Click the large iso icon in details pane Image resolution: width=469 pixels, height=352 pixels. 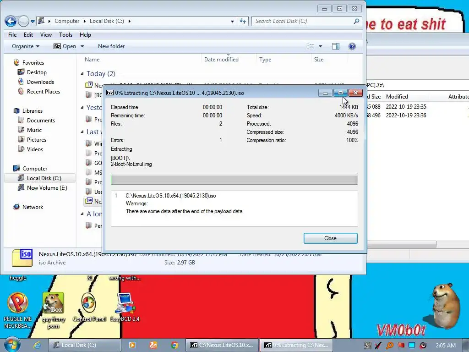coord(22,258)
